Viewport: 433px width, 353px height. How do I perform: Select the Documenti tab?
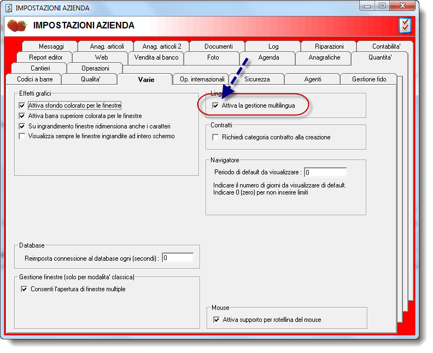point(219,46)
